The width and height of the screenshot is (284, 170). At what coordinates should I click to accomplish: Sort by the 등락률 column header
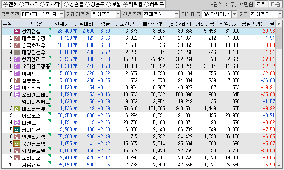pyautogui.click(x=103, y=24)
